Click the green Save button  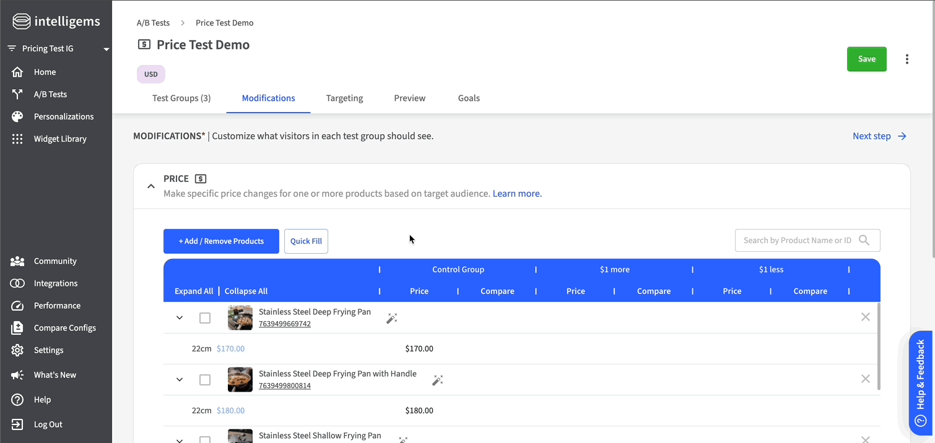pyautogui.click(x=866, y=59)
